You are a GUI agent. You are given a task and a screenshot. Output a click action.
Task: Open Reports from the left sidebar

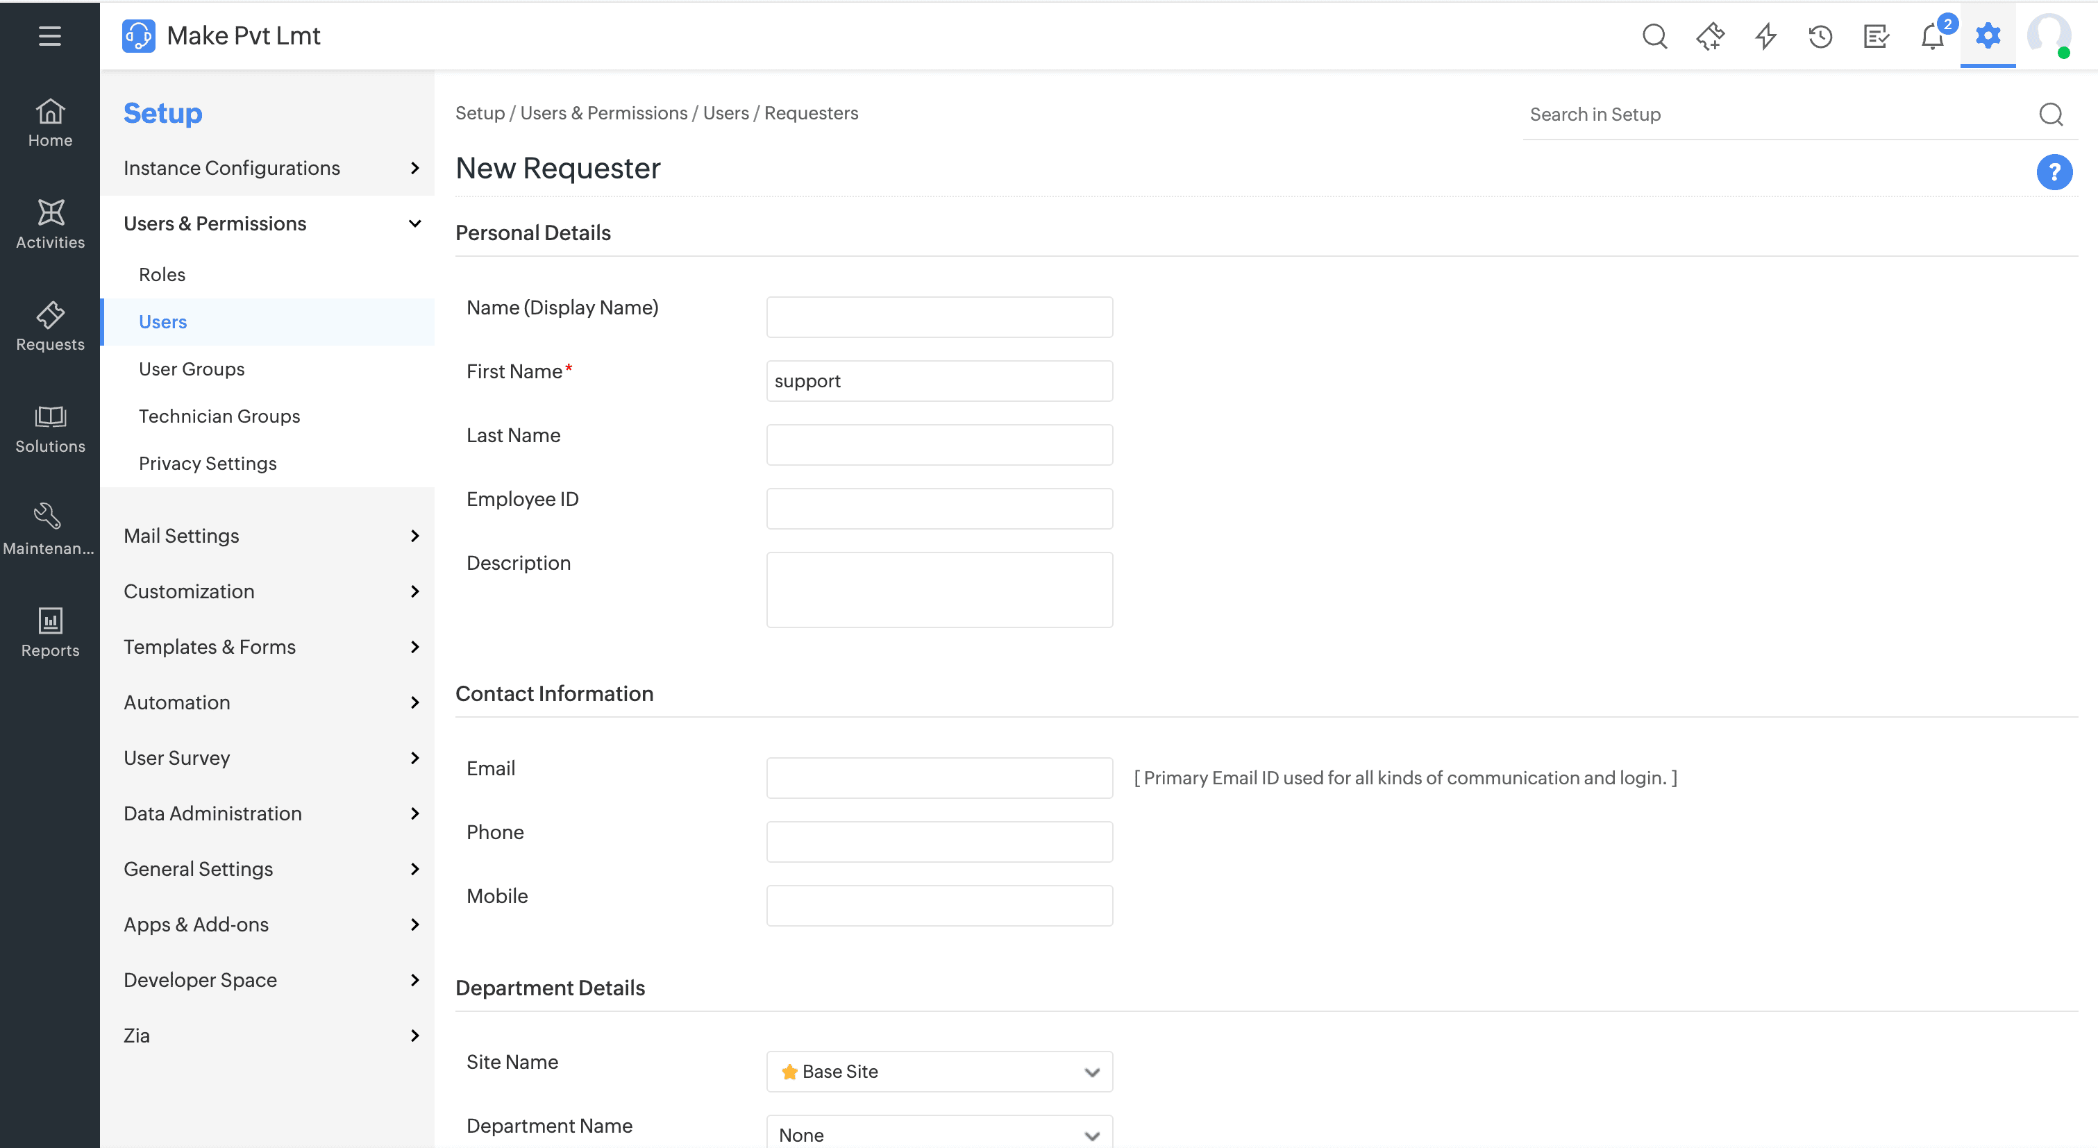pos(50,632)
